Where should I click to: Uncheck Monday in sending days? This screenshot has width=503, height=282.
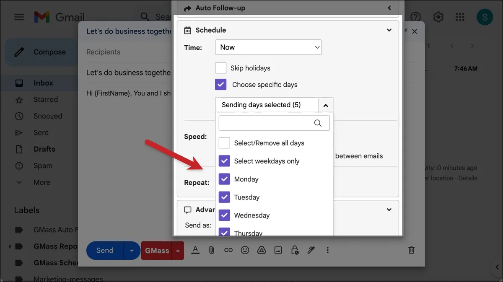(224, 179)
